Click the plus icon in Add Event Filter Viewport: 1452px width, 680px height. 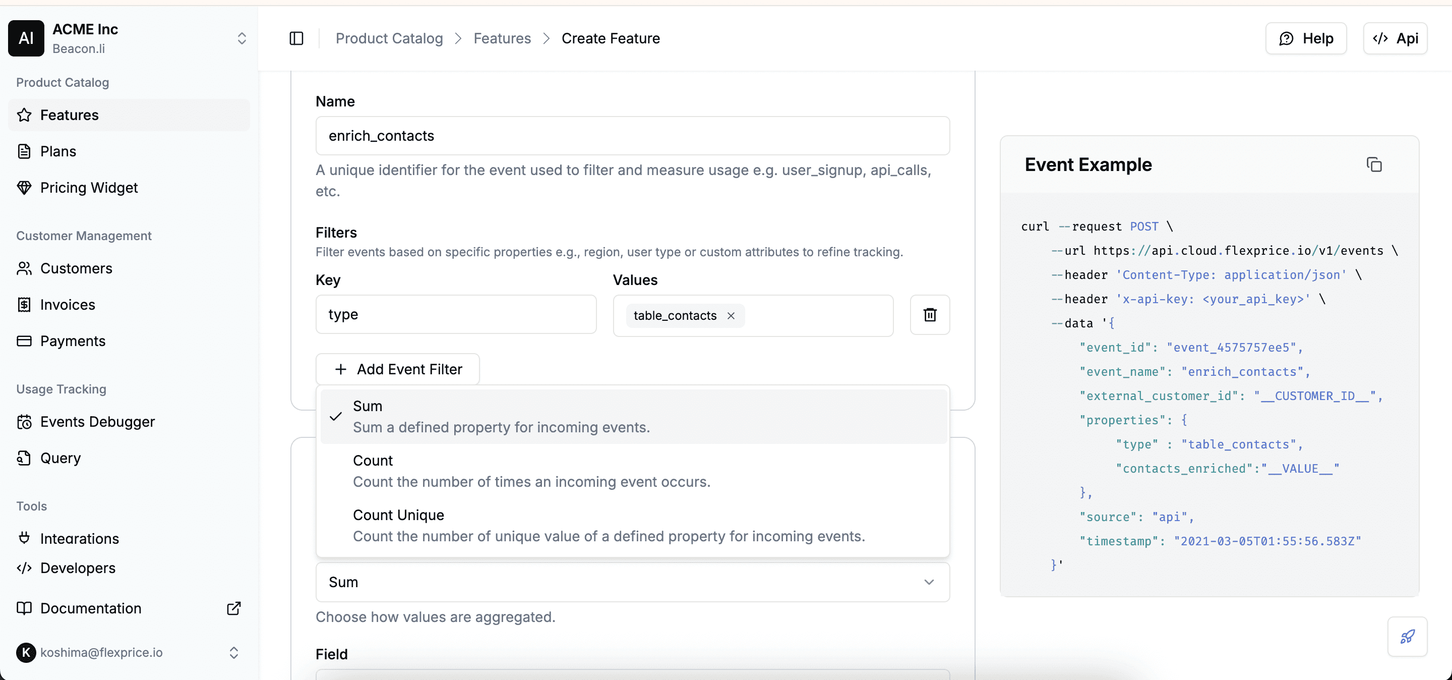click(x=340, y=369)
